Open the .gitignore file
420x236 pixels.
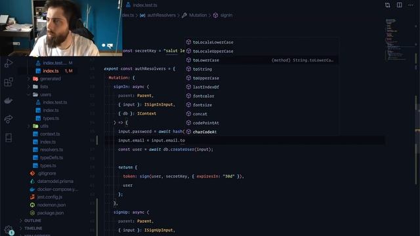[x=47, y=173]
